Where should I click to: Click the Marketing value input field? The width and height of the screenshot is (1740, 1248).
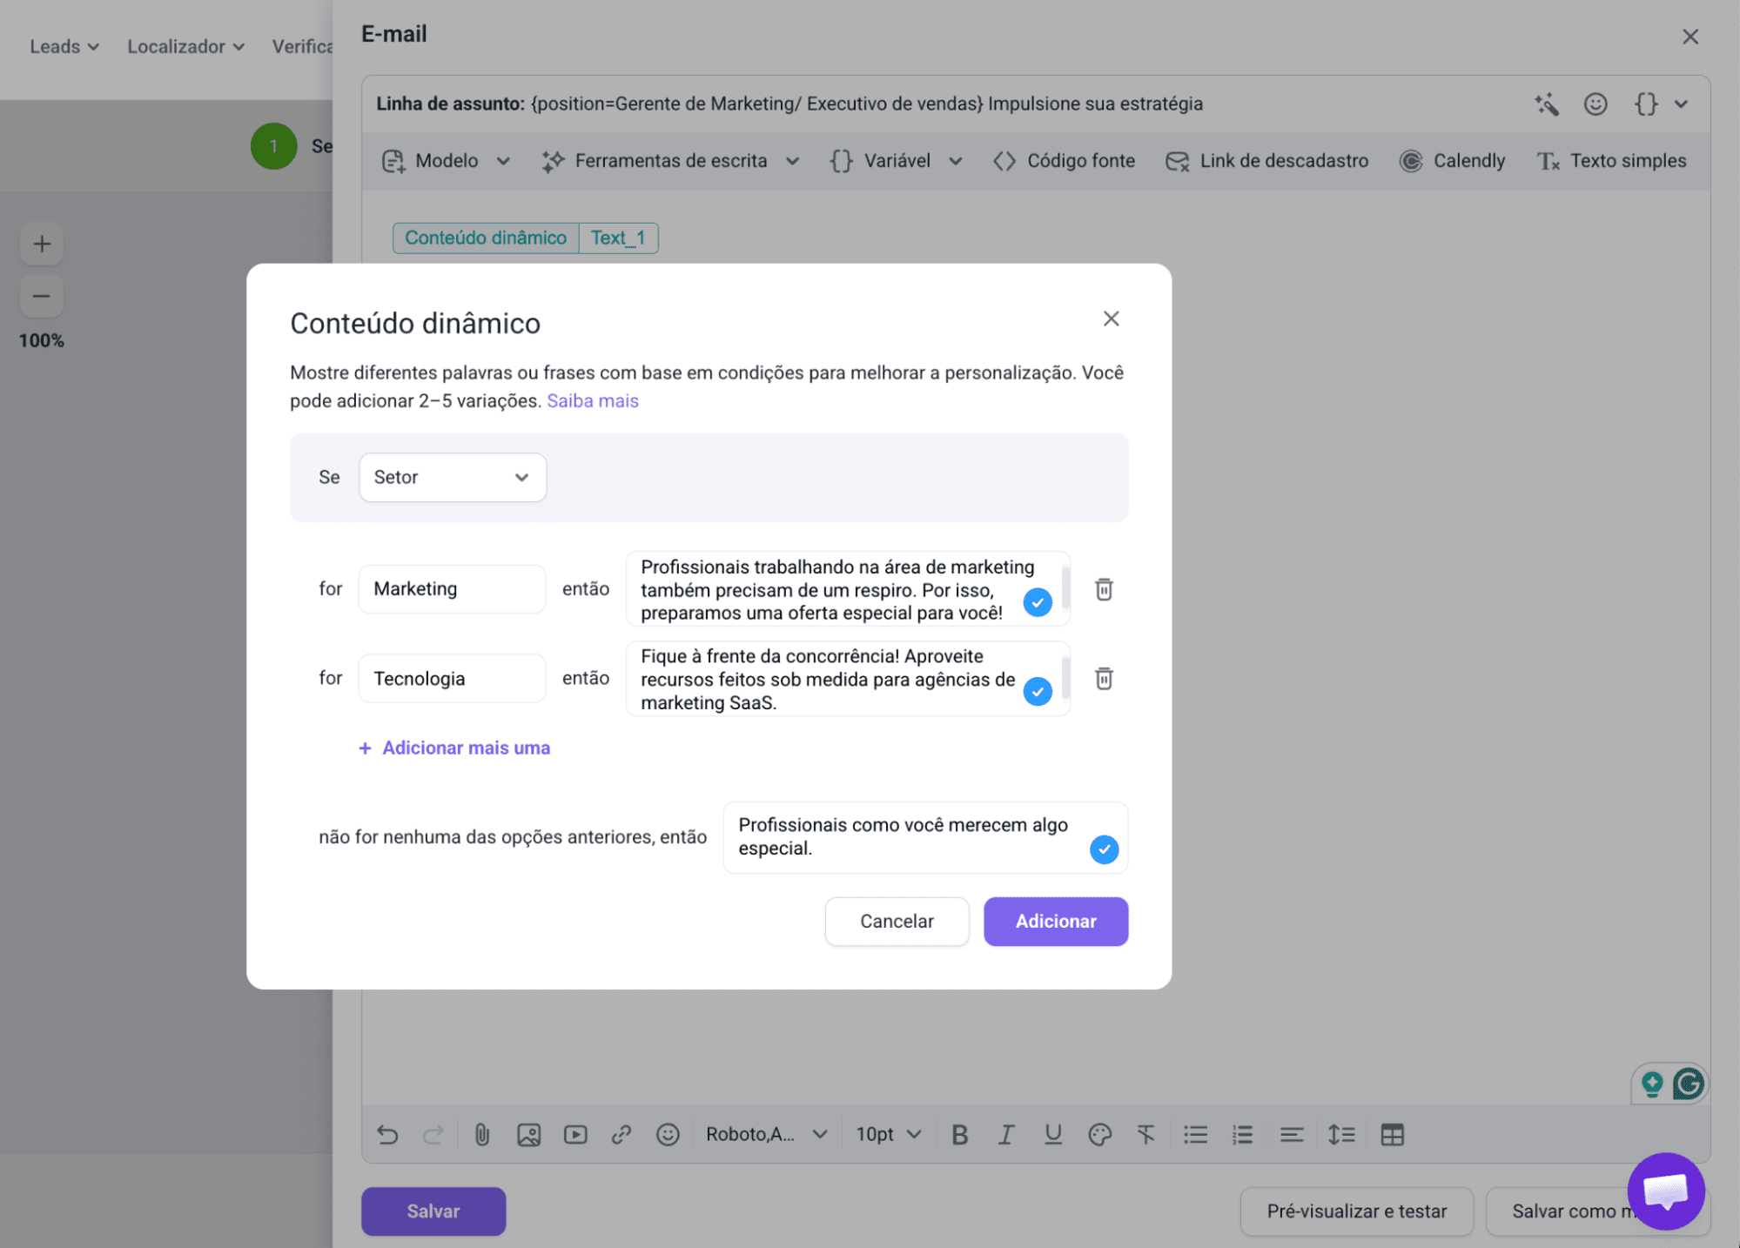pyautogui.click(x=452, y=589)
